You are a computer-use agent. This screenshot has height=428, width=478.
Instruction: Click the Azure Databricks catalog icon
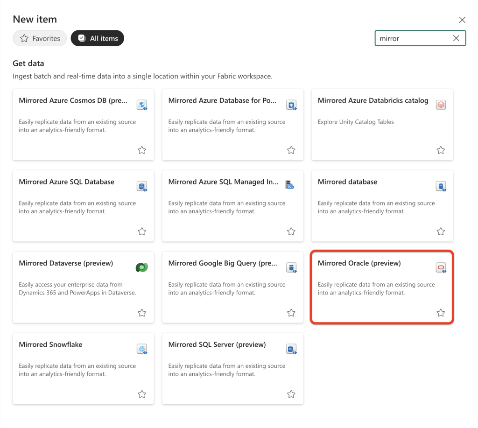click(441, 105)
